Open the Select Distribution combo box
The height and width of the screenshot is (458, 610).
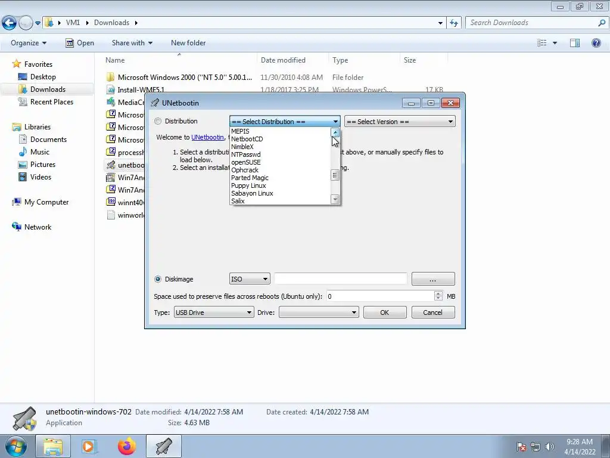coord(285,122)
